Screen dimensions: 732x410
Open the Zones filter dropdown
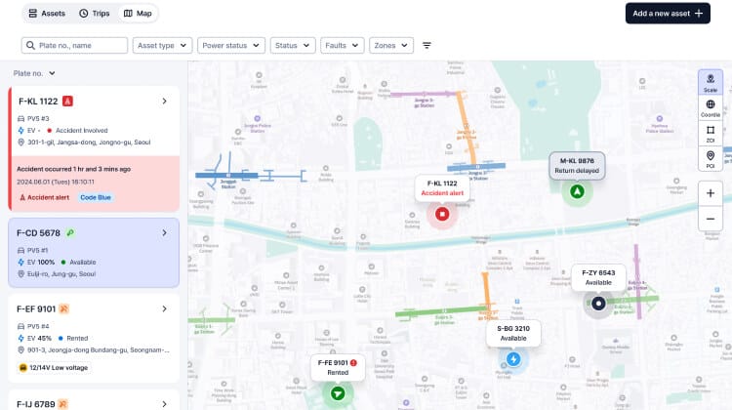click(390, 46)
